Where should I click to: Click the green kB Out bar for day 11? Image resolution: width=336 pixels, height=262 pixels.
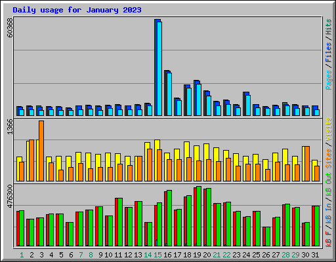pyautogui.click(x=120, y=222)
